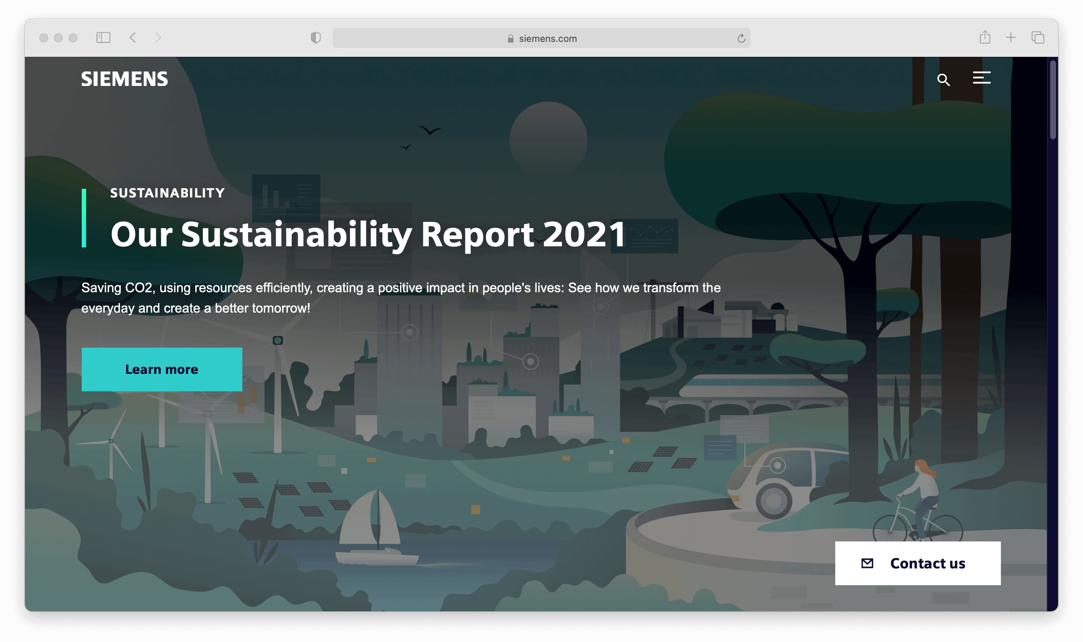Click the envelope icon in Contact us
1083x642 pixels.
[867, 563]
